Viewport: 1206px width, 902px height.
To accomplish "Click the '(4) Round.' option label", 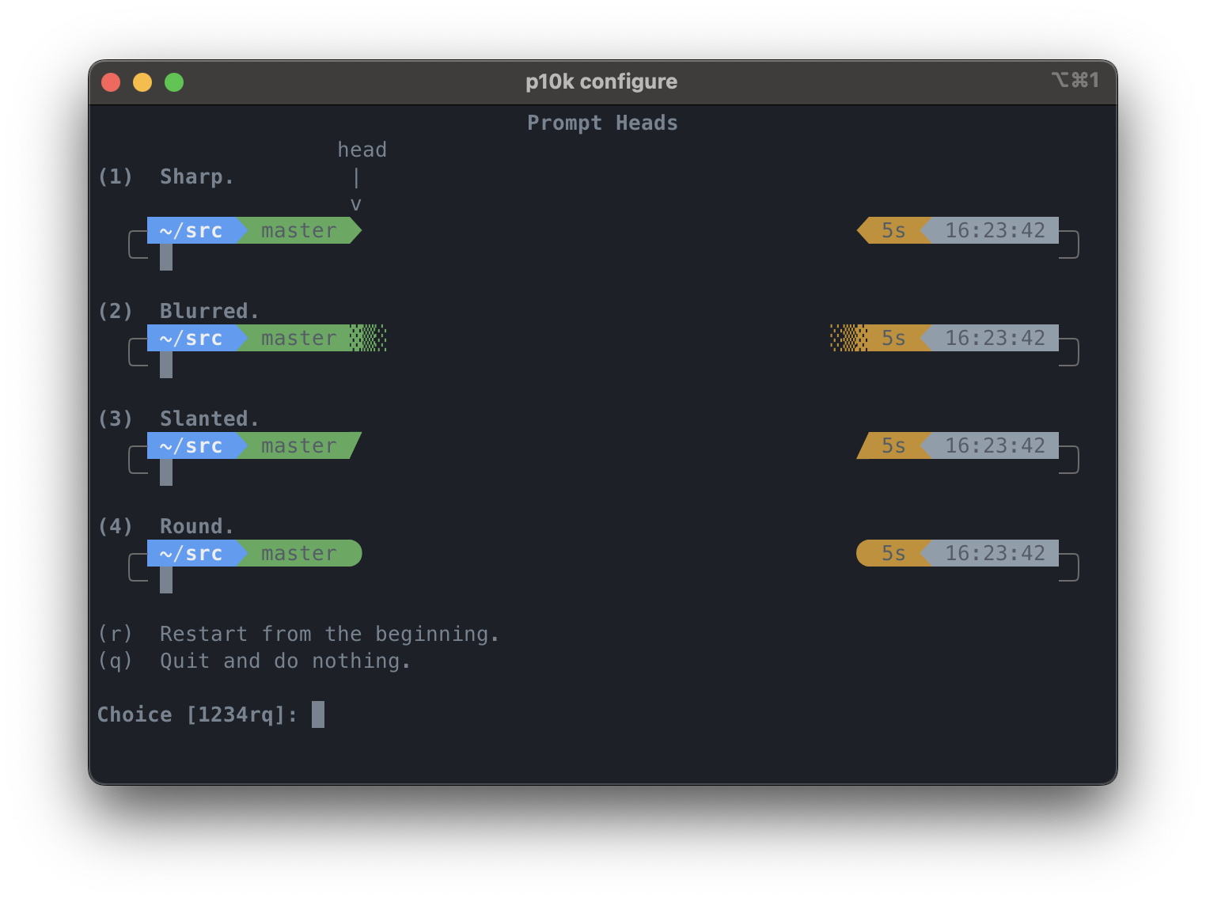I will pos(166,526).
